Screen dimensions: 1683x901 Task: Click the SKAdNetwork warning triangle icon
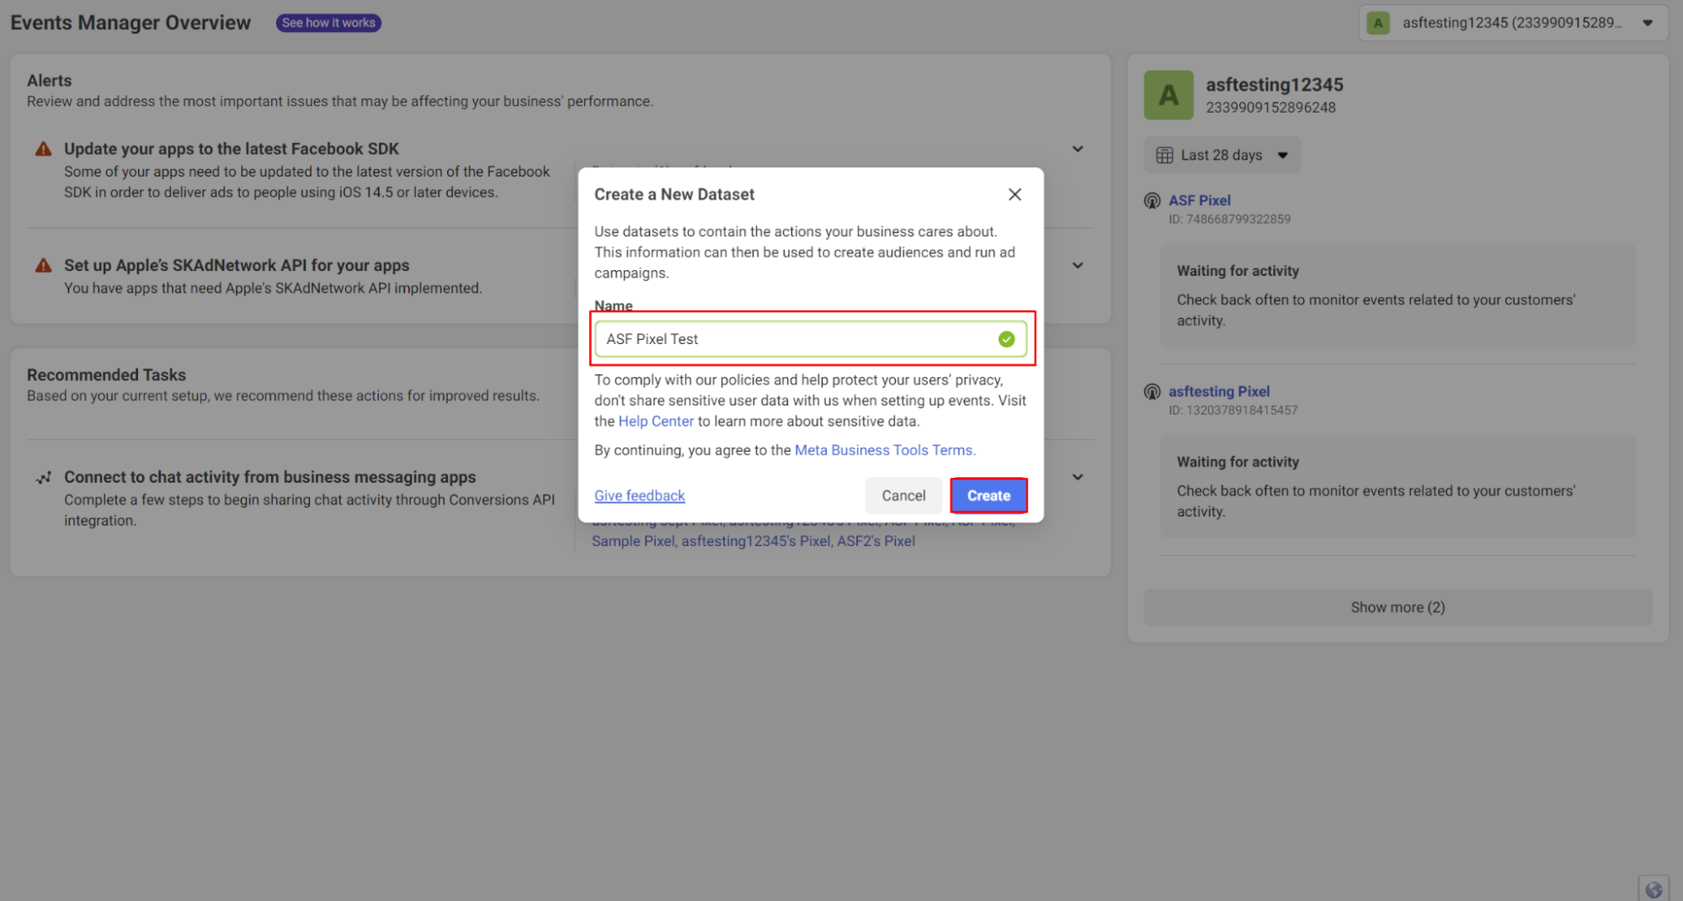(43, 265)
